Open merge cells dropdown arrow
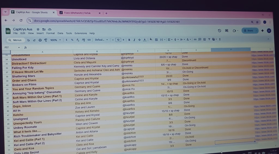 pyautogui.click(x=165, y=40)
